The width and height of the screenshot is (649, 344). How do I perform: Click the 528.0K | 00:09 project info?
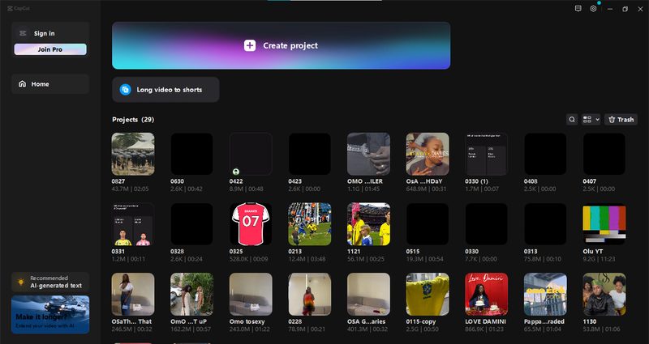pos(249,259)
